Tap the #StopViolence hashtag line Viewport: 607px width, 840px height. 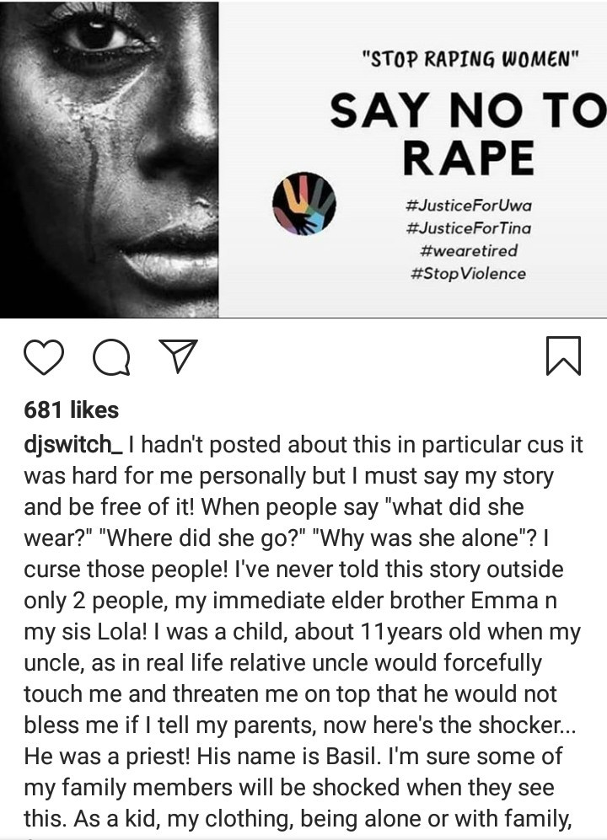pos(468,274)
